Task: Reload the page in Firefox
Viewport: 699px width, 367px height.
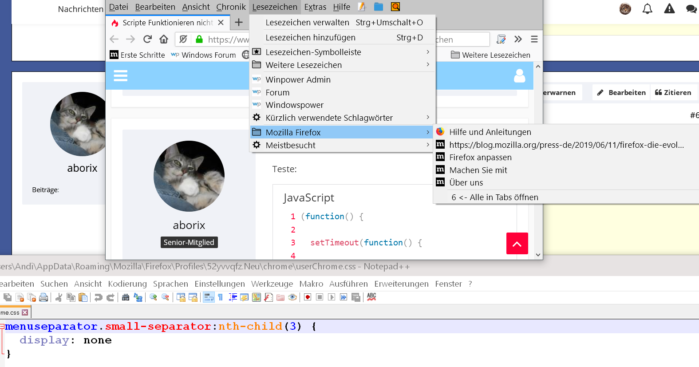Action: point(147,39)
